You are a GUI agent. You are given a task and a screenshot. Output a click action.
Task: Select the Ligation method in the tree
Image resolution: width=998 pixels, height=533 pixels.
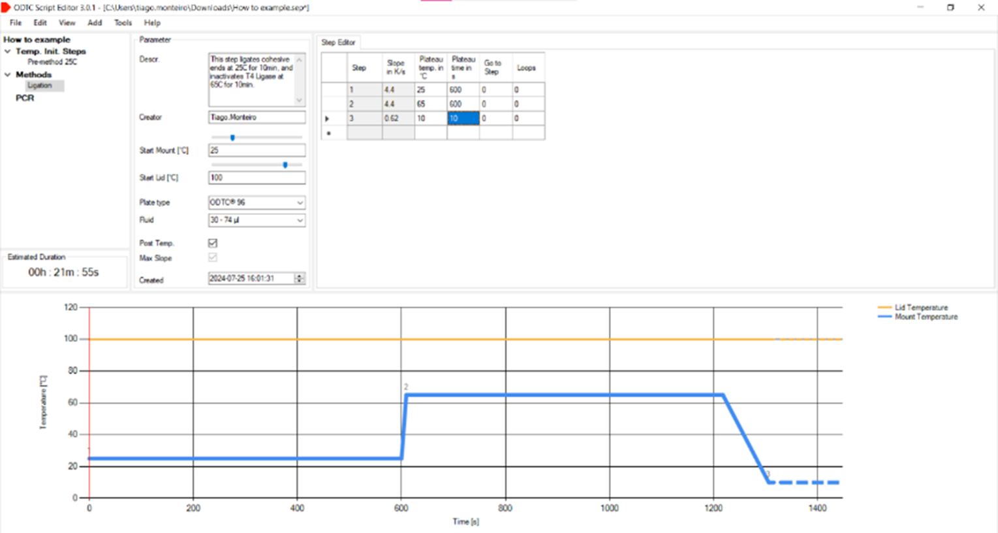(x=44, y=85)
